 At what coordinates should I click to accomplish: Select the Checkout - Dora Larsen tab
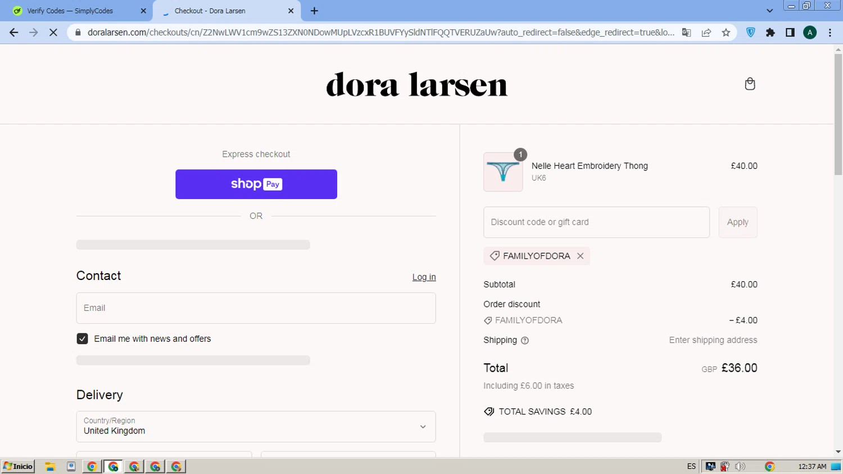(226, 11)
